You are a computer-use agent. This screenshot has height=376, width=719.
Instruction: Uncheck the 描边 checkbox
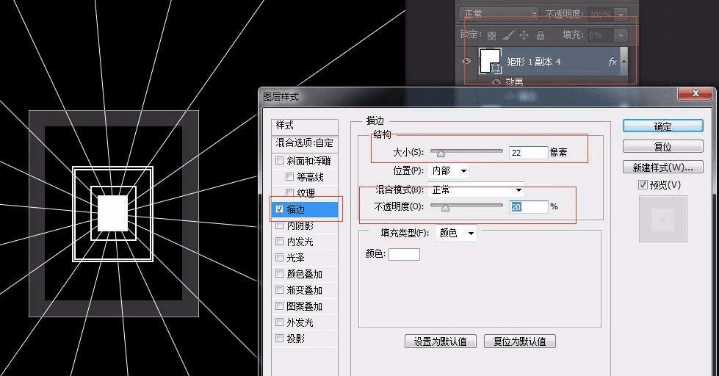(279, 209)
